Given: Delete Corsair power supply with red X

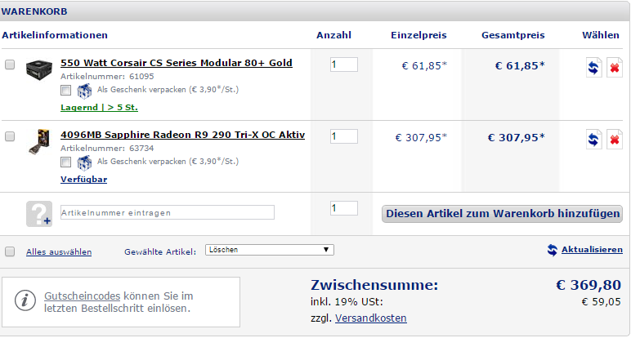Looking at the screenshot, I should coord(615,68).
